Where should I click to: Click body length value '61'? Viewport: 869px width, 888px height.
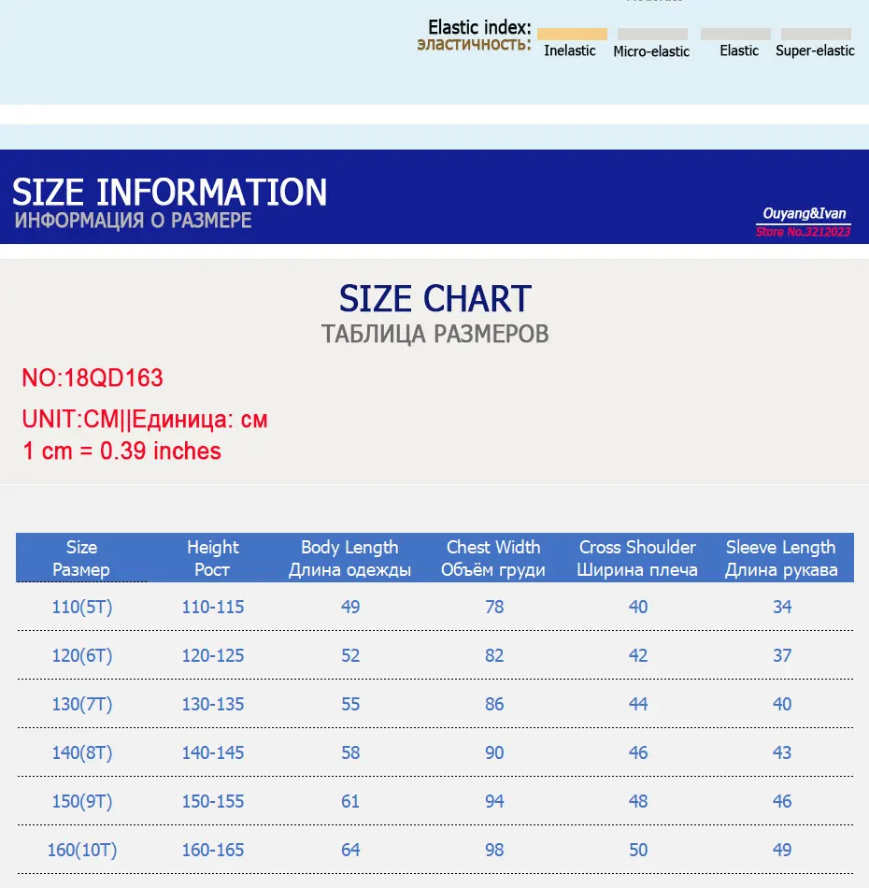point(350,801)
